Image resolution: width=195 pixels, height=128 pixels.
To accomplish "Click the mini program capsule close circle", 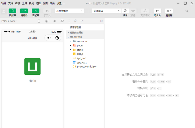I will tap(57, 38).
